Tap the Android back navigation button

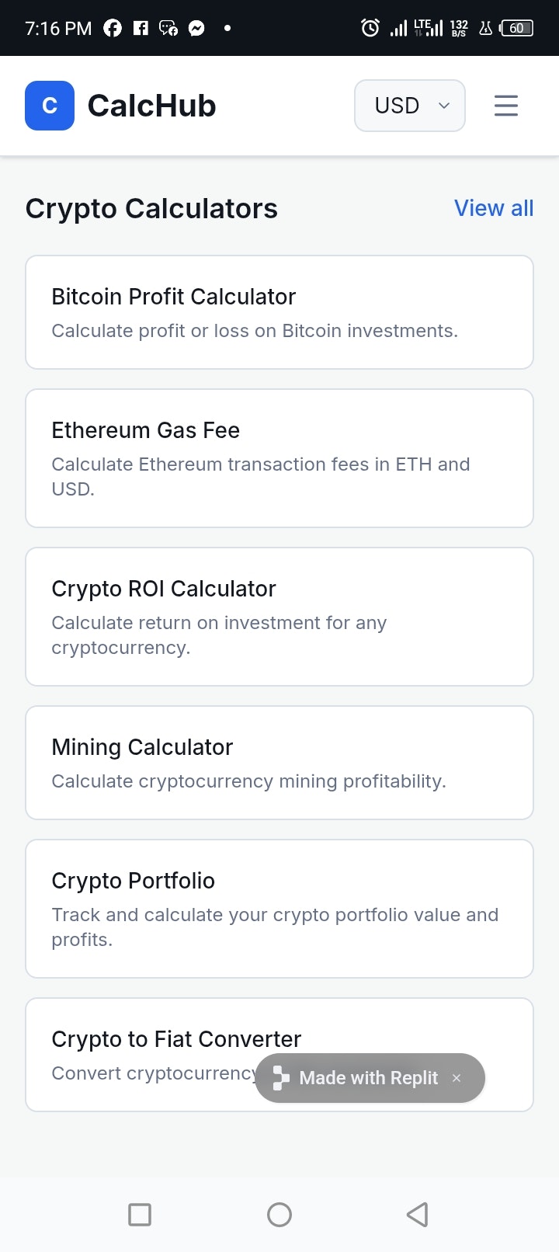(418, 1215)
